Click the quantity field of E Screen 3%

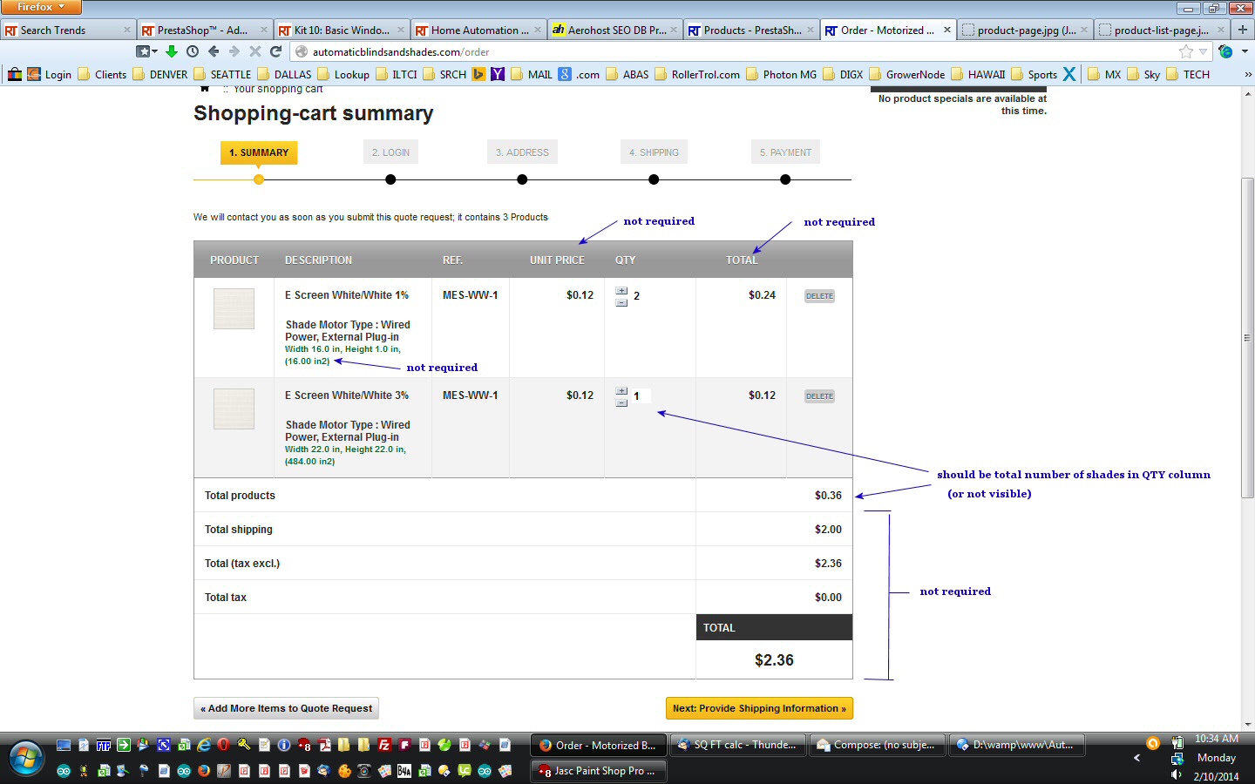pos(641,396)
